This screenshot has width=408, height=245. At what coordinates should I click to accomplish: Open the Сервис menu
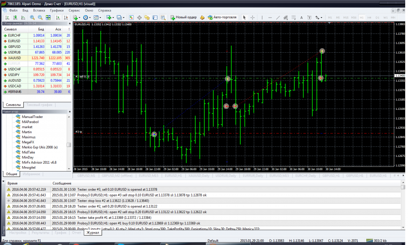(74, 11)
